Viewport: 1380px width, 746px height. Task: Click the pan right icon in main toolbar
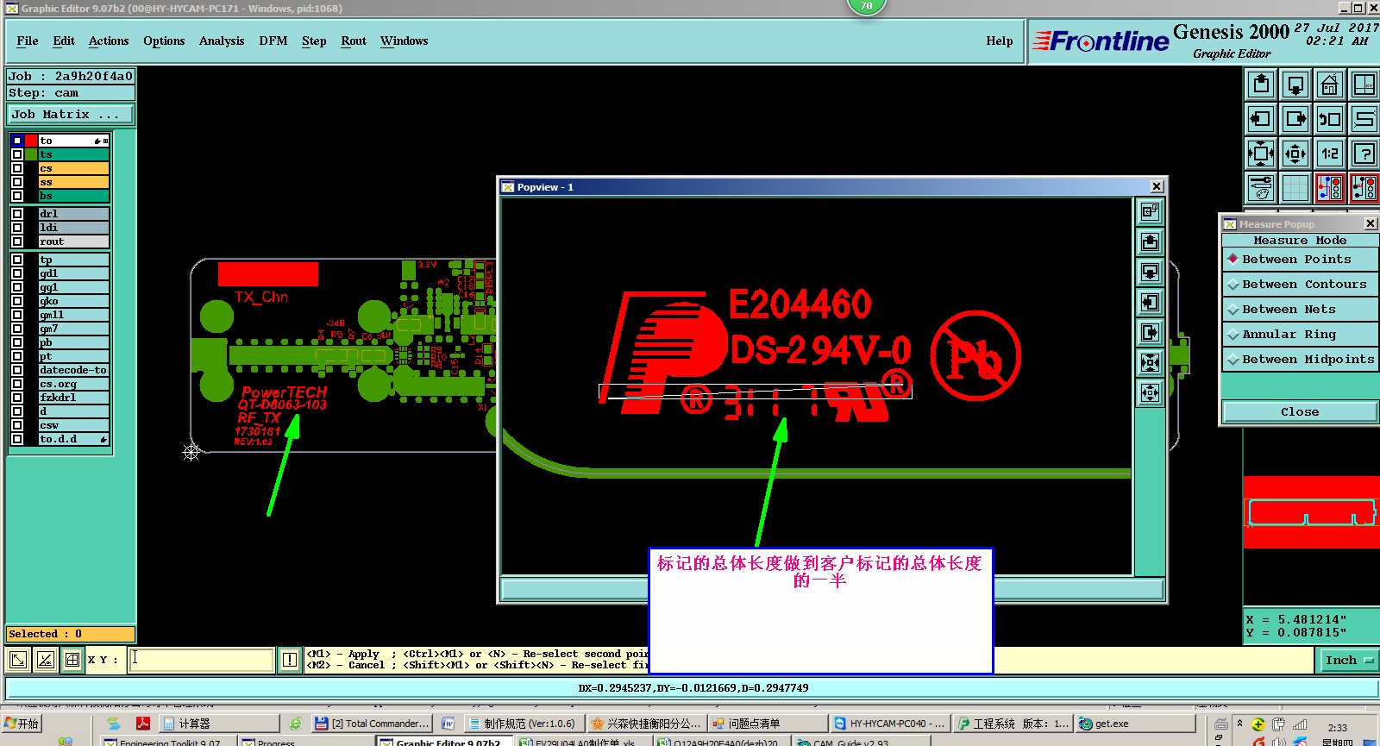[1295, 119]
